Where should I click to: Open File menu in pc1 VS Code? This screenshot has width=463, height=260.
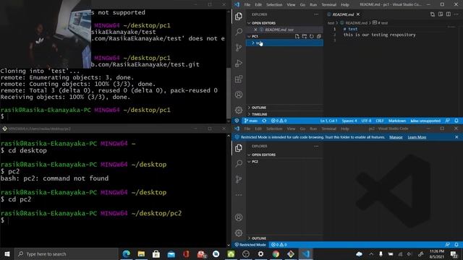tap(247, 5)
